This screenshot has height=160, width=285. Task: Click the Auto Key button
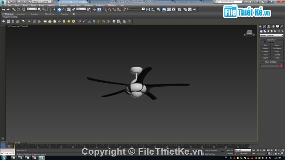tap(230, 150)
